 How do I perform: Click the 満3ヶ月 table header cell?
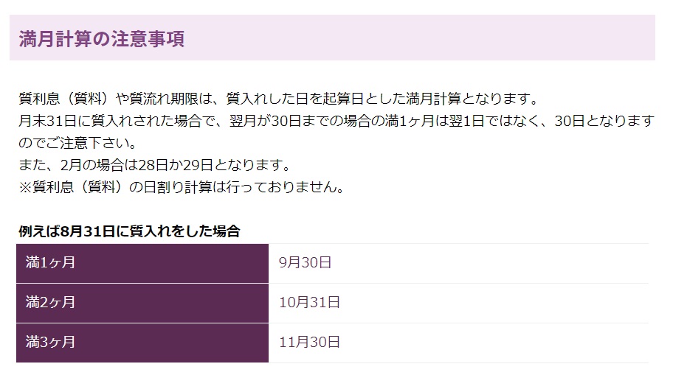[x=142, y=343]
